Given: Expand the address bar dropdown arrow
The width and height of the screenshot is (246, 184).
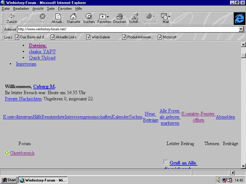Looking at the screenshot, I should click(x=241, y=29).
